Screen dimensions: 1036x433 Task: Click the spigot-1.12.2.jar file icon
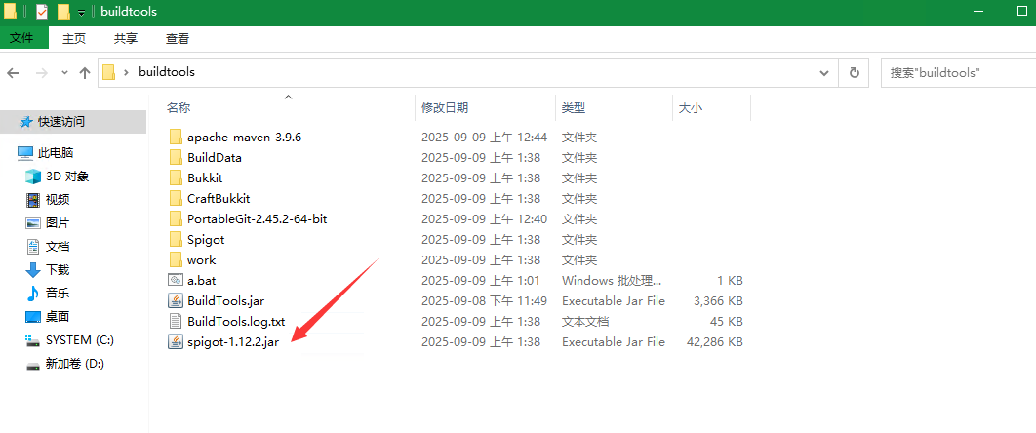coord(176,342)
